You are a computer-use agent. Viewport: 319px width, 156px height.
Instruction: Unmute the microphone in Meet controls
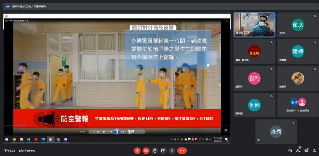[137, 151]
